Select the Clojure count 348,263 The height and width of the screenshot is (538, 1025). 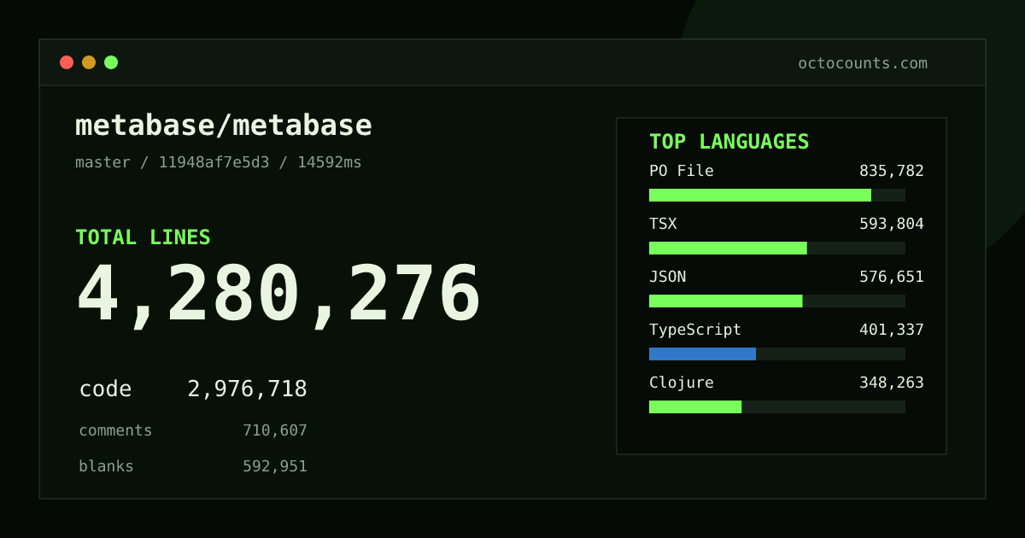(x=892, y=383)
